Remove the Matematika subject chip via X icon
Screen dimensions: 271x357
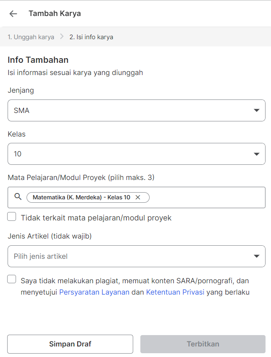[139, 197]
